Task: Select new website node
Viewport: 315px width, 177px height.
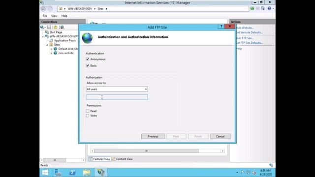Action: click(x=66, y=53)
